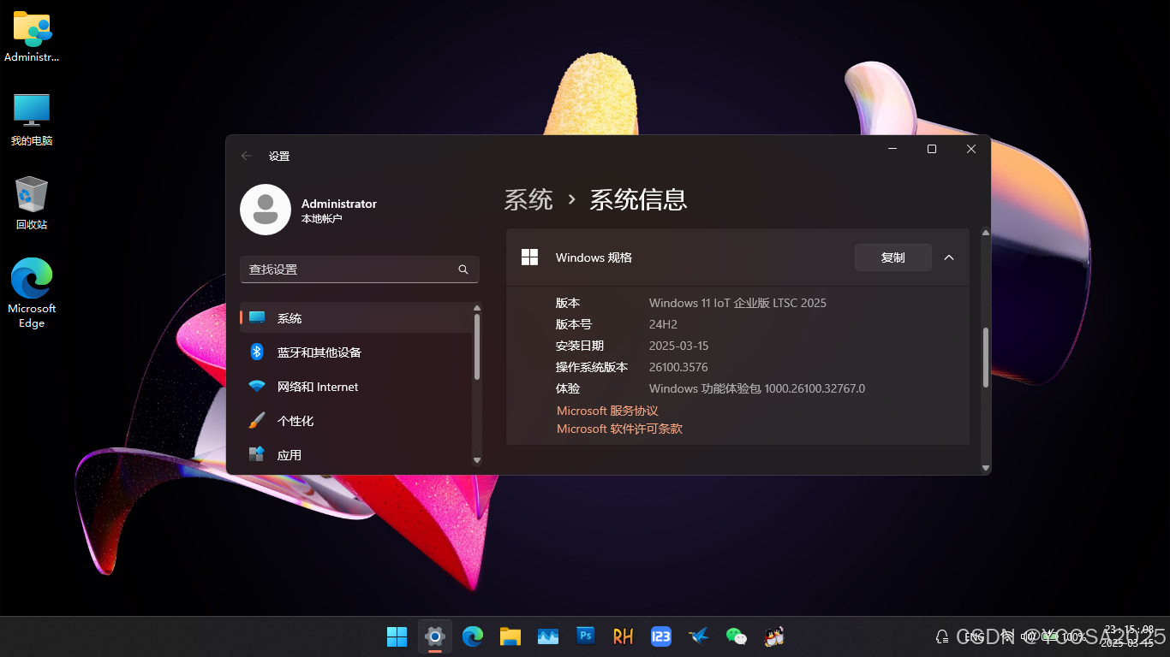Open the Start menu from the taskbar
This screenshot has width=1170, height=657.
pyautogui.click(x=397, y=636)
